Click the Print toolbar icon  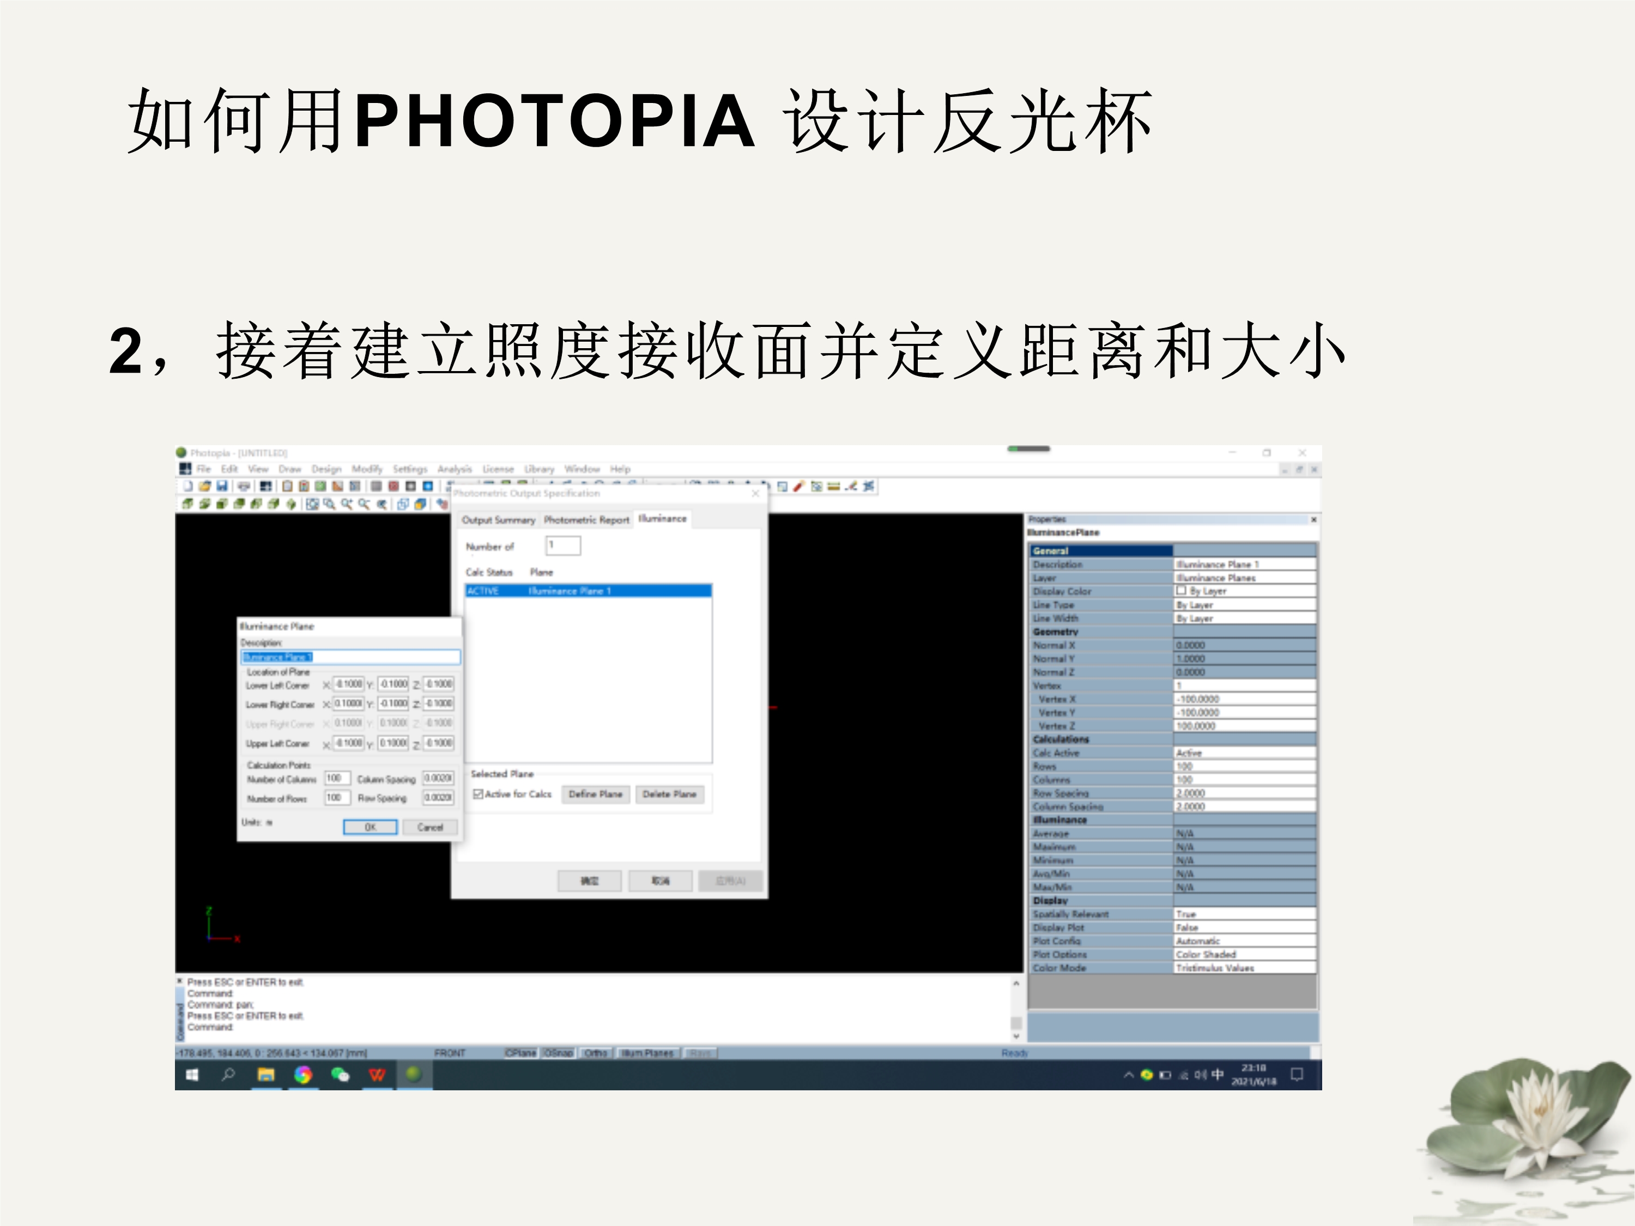243,486
